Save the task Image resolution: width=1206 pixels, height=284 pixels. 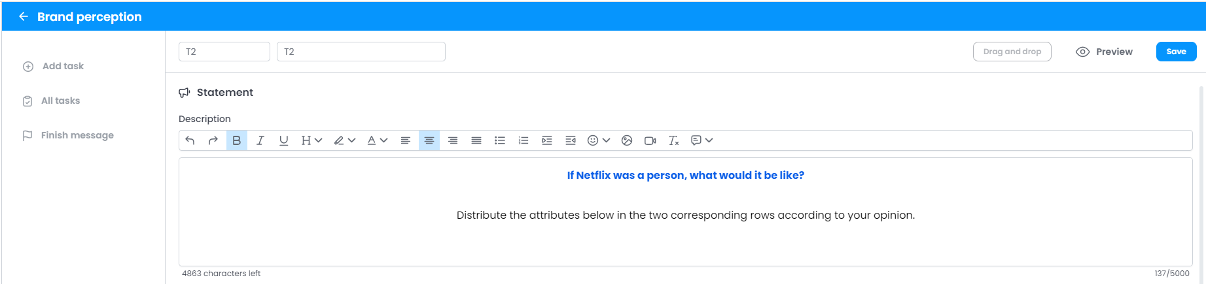click(1177, 52)
